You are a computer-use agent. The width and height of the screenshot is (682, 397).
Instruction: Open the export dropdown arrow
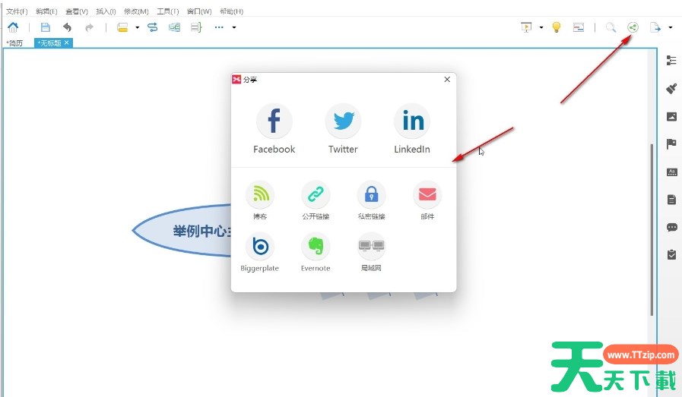[x=671, y=28]
